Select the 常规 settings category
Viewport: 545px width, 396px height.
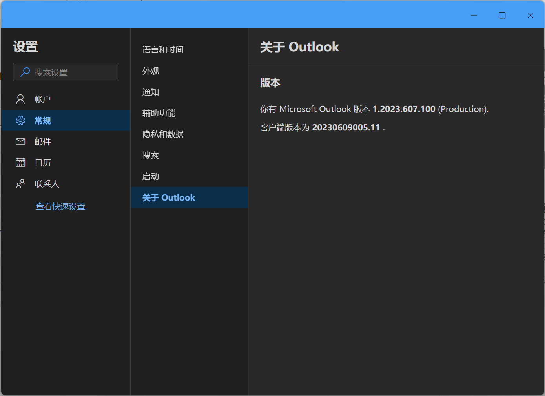[x=66, y=120]
